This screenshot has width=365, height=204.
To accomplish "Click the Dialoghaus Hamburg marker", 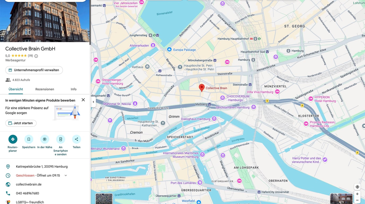I will (x=214, y=119).
